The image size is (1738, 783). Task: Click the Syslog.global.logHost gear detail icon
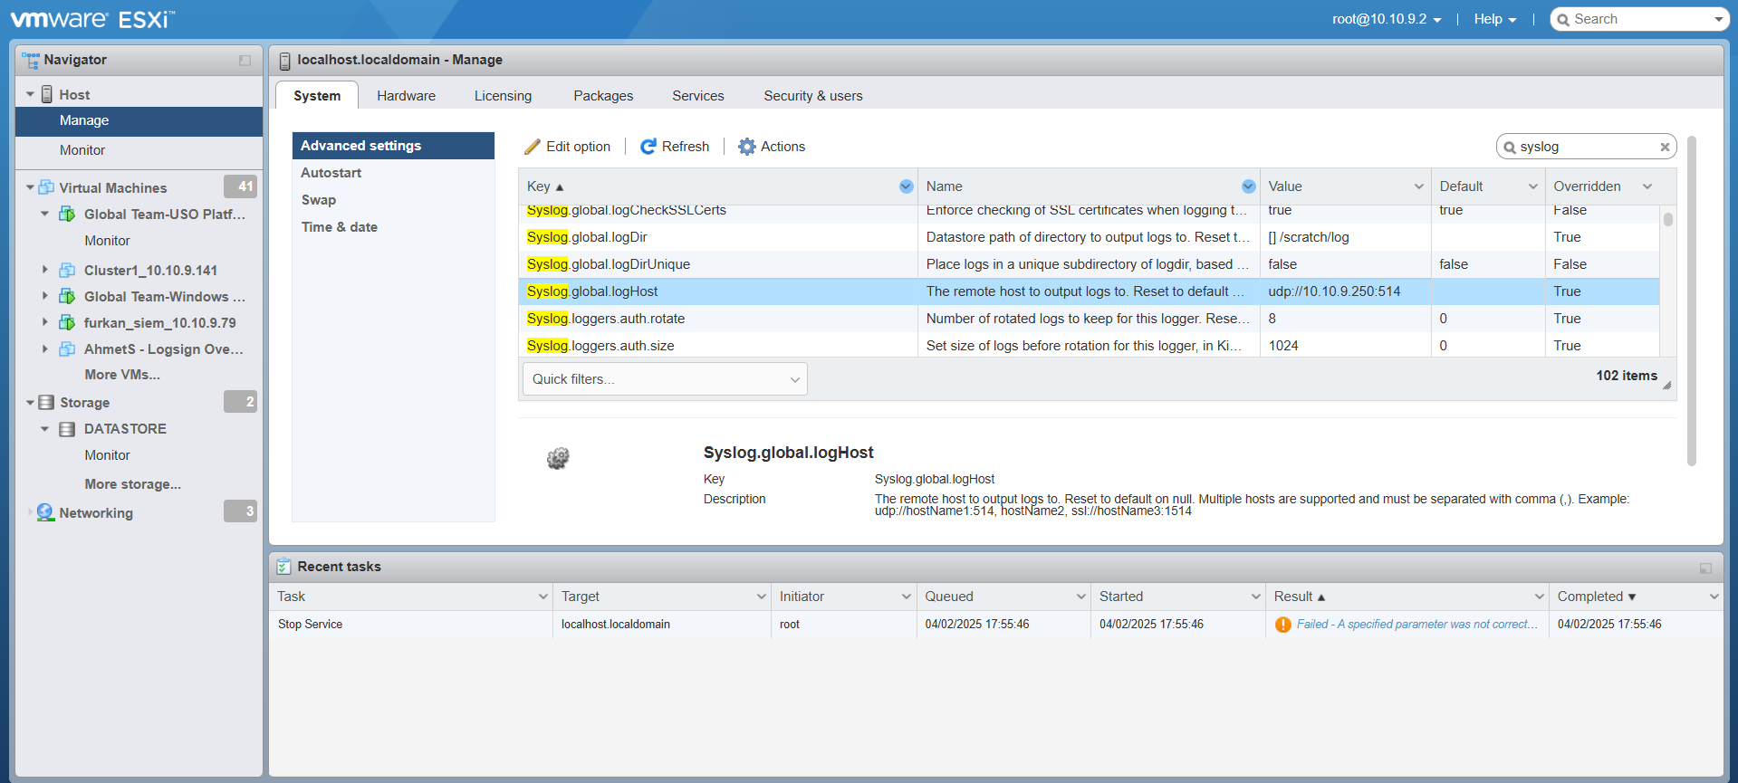558,458
